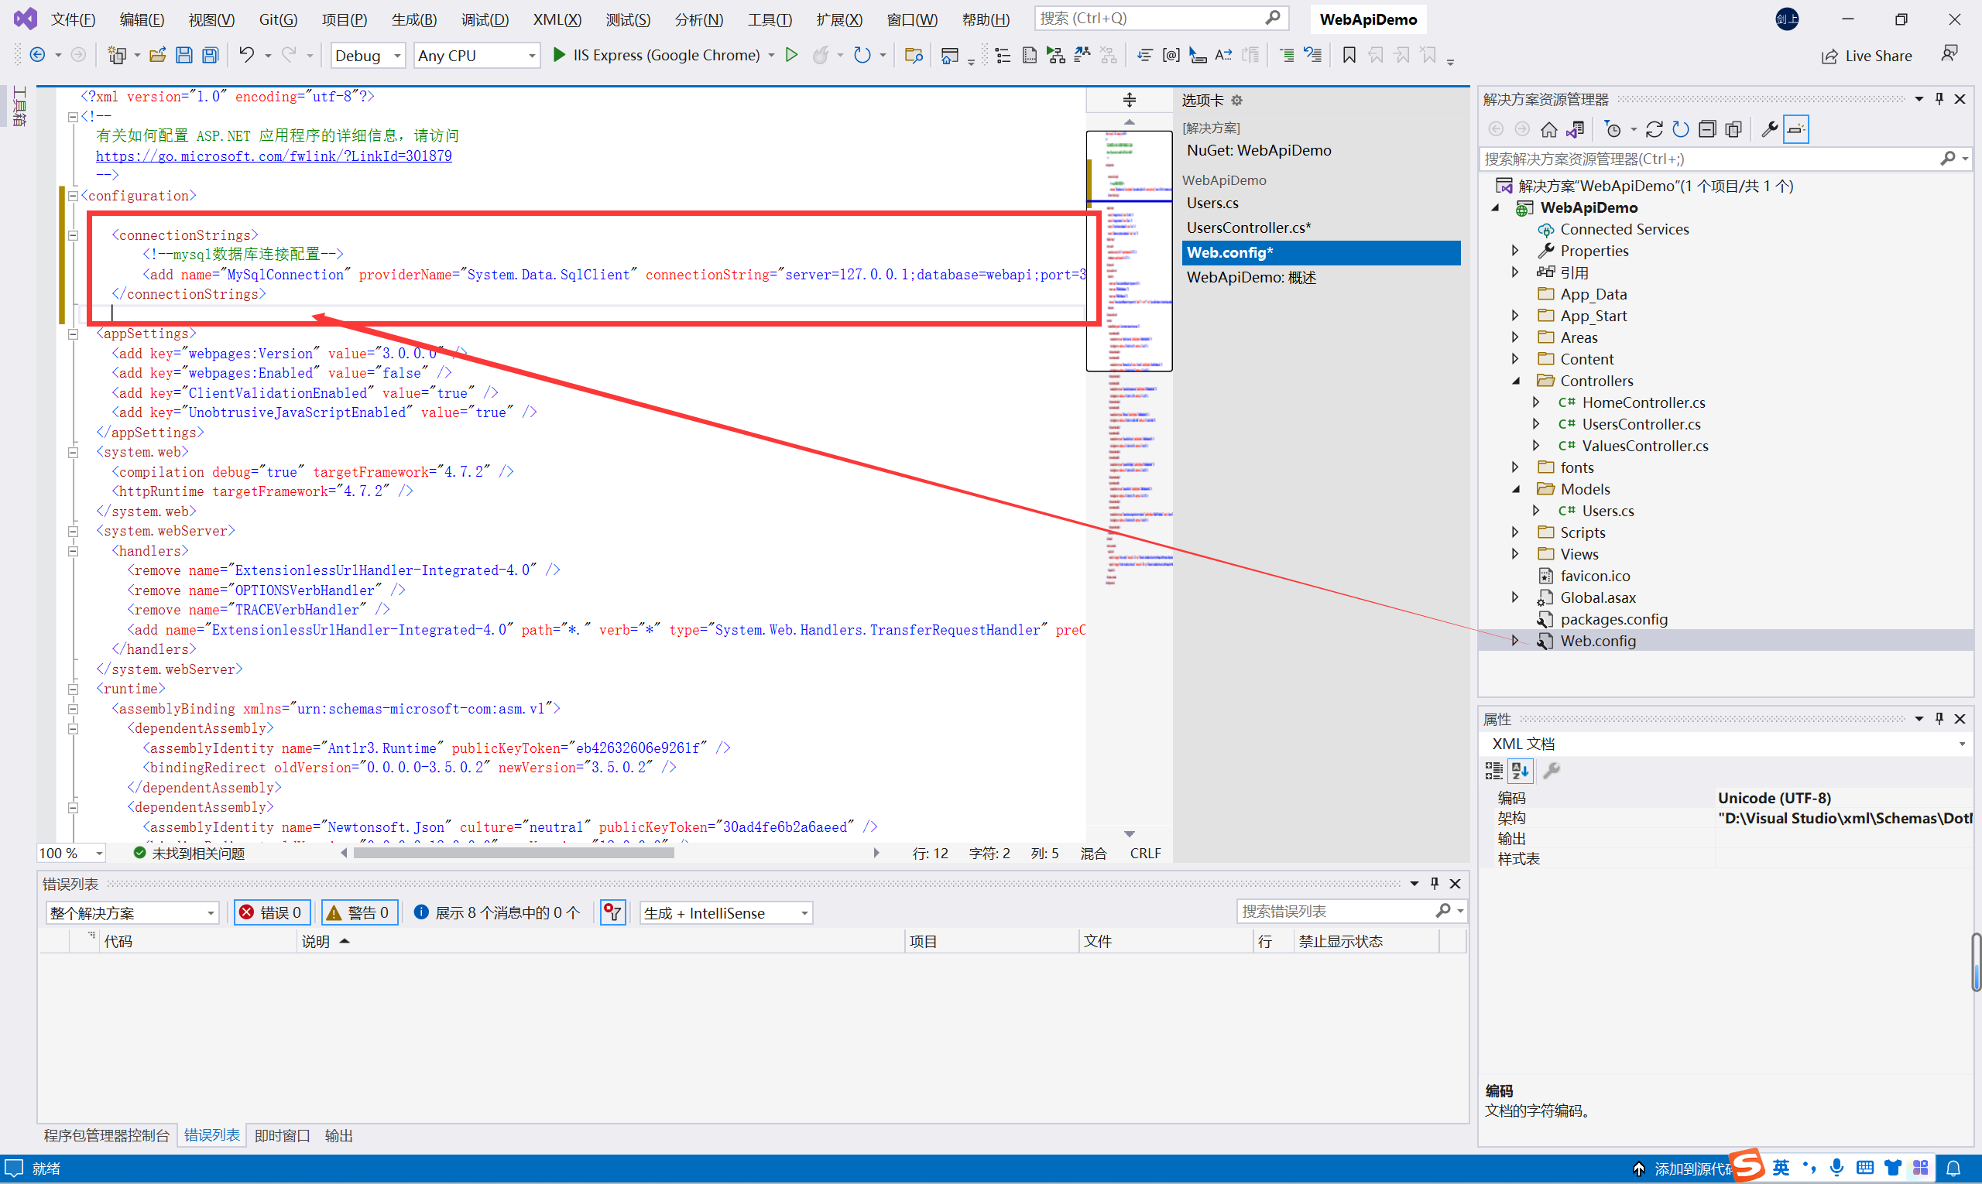1982x1184 pixels.
Task: Click the Live Share button
Action: coord(1867,56)
